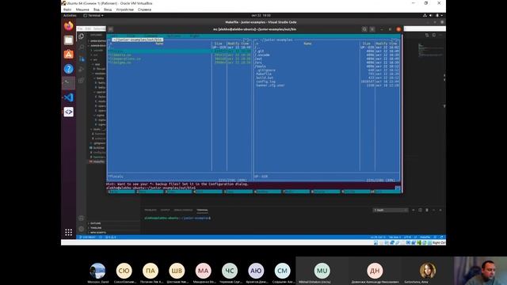Open the network icon in the Ubuntu tray
507x285 pixels.
(x=425, y=15)
